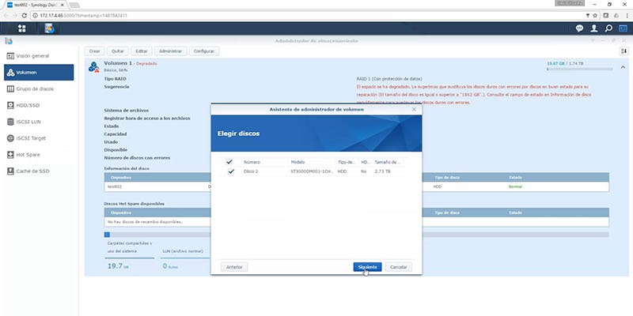This screenshot has height=316, width=633.
Task: Open the DSM main menu grid icon
Action: [x=22, y=28]
